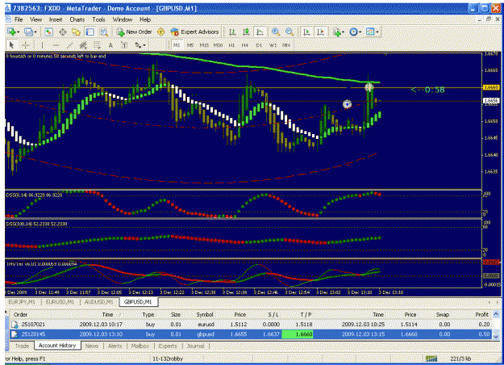Open the Insert menu
Image resolution: width=504 pixels, height=365 pixels.
(x=56, y=19)
